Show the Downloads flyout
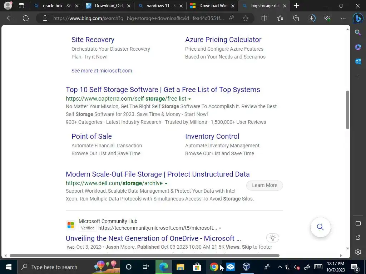The width and height of the screenshot is (366, 274). click(312, 18)
